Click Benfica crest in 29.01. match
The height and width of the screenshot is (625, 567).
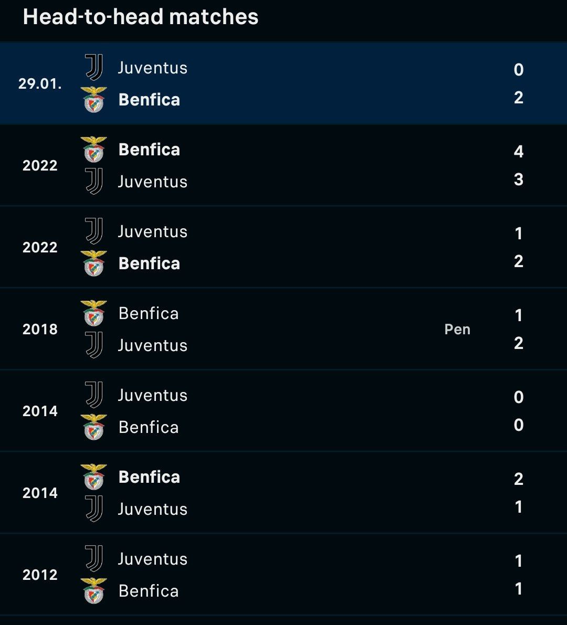click(x=93, y=100)
